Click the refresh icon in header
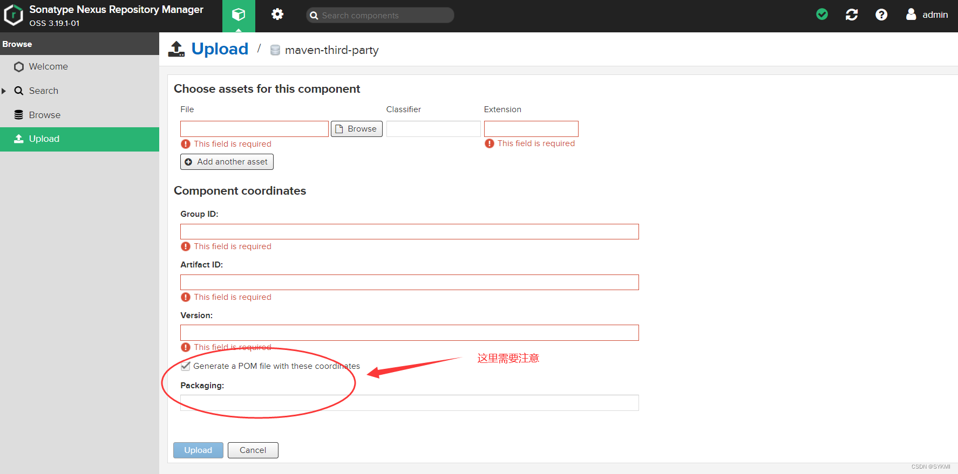Image resolution: width=958 pixels, height=474 pixels. tap(852, 15)
